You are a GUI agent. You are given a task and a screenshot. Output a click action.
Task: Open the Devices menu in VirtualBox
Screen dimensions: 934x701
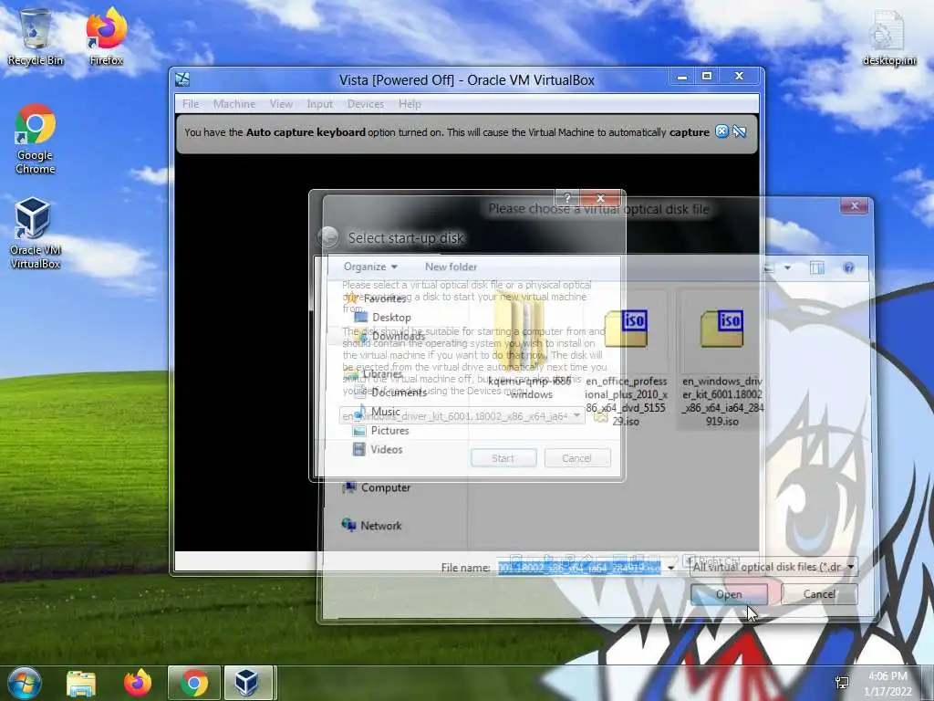pos(366,104)
